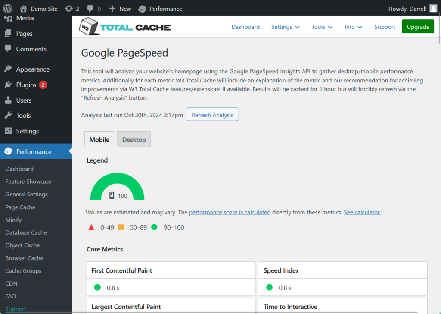The height and width of the screenshot is (314, 441).
Task: Open the See calculator link
Action: (362, 212)
